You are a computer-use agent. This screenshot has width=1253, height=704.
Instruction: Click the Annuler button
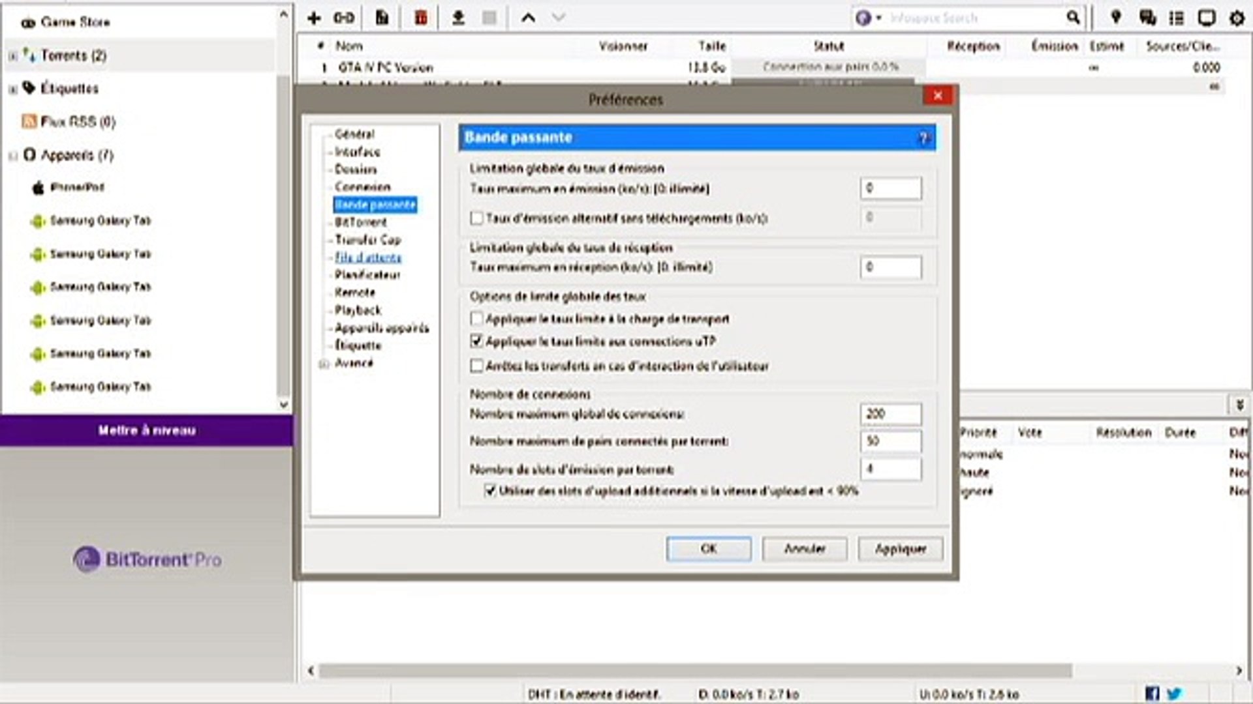(805, 549)
